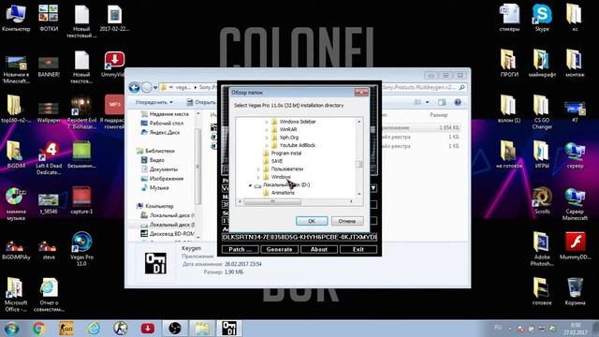The width and height of the screenshot is (599, 337).
Task: Click the Adobe Photoshop desktop folder icon
Action: [542, 248]
